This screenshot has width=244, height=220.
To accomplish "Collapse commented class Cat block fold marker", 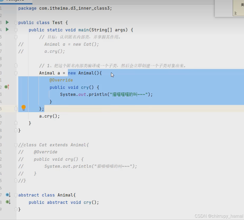I will point(16,145).
